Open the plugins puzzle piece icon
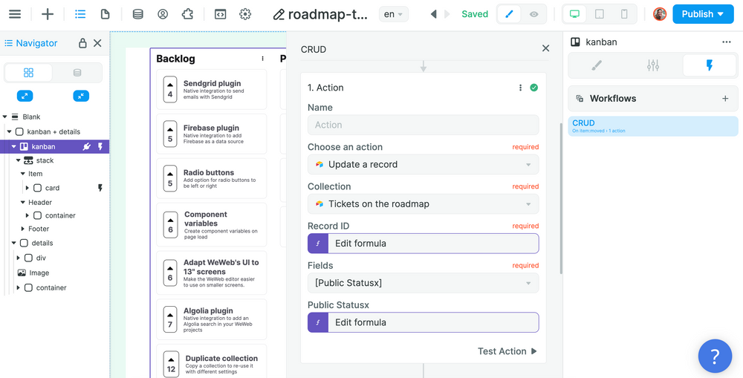Screen dimensions: 743x378 187,14
